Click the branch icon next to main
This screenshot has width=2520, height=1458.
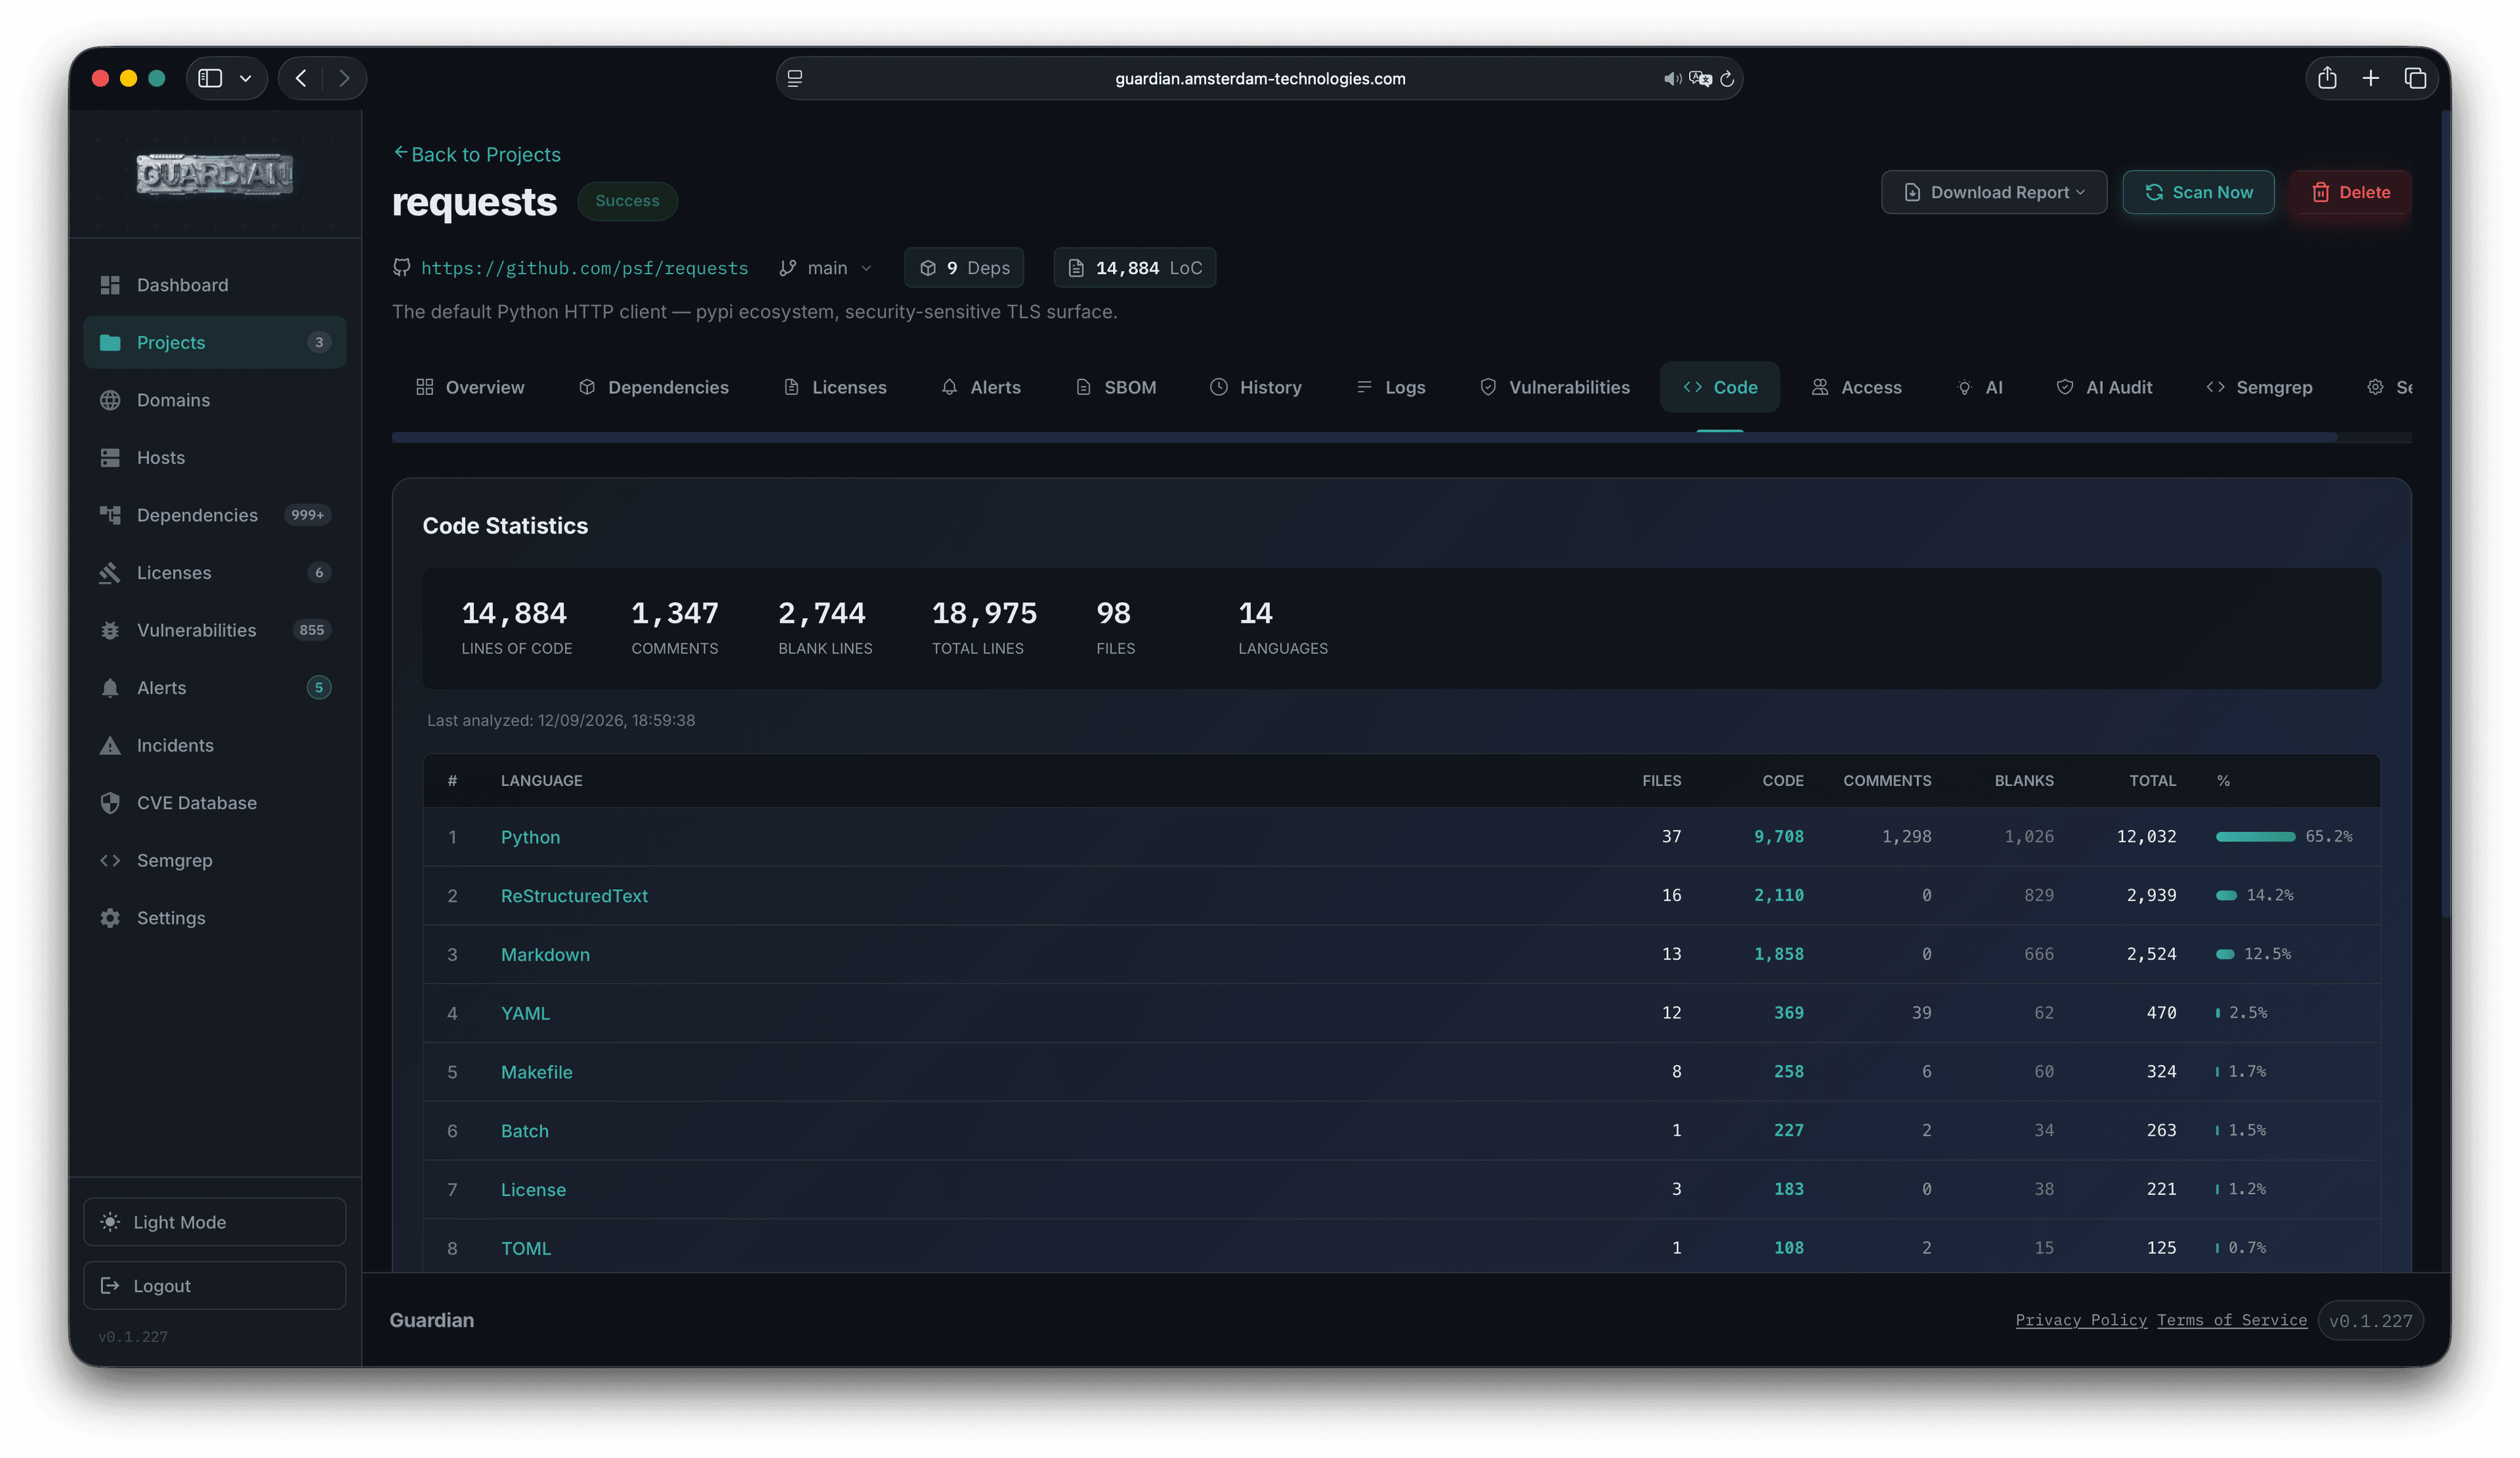(788, 267)
